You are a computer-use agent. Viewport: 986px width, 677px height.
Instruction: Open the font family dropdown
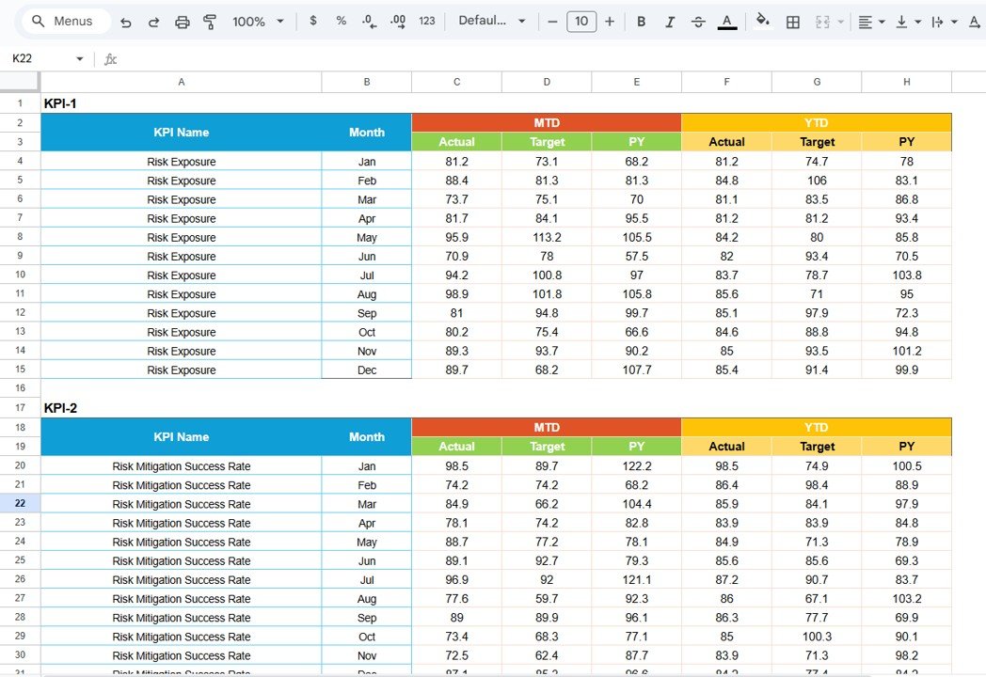[489, 21]
